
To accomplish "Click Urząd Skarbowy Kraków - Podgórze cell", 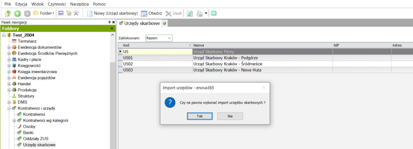I will (262, 58).
